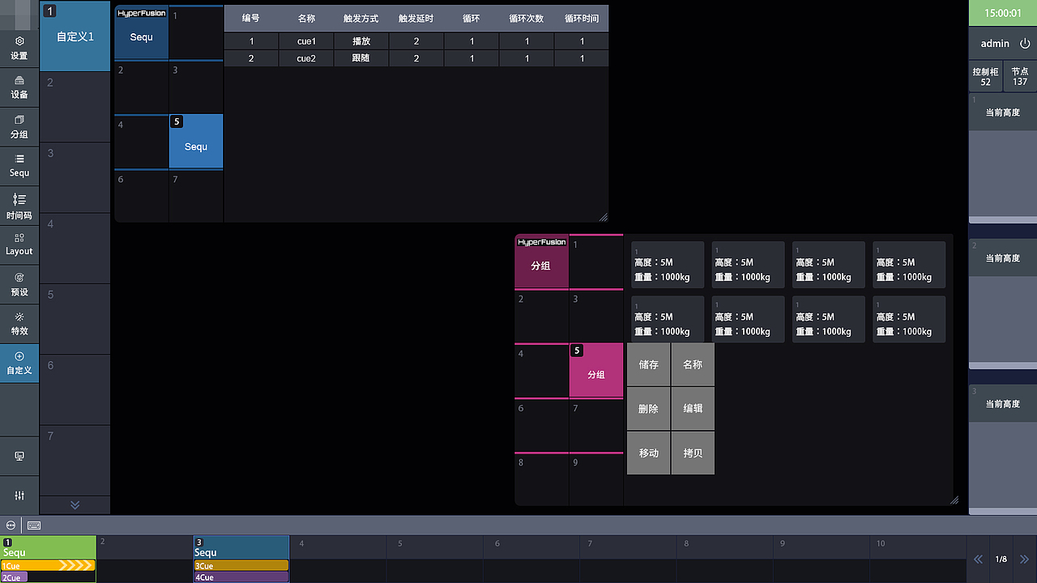Select custom page slot 2
The height and width of the screenshot is (583, 1037).
(x=75, y=107)
